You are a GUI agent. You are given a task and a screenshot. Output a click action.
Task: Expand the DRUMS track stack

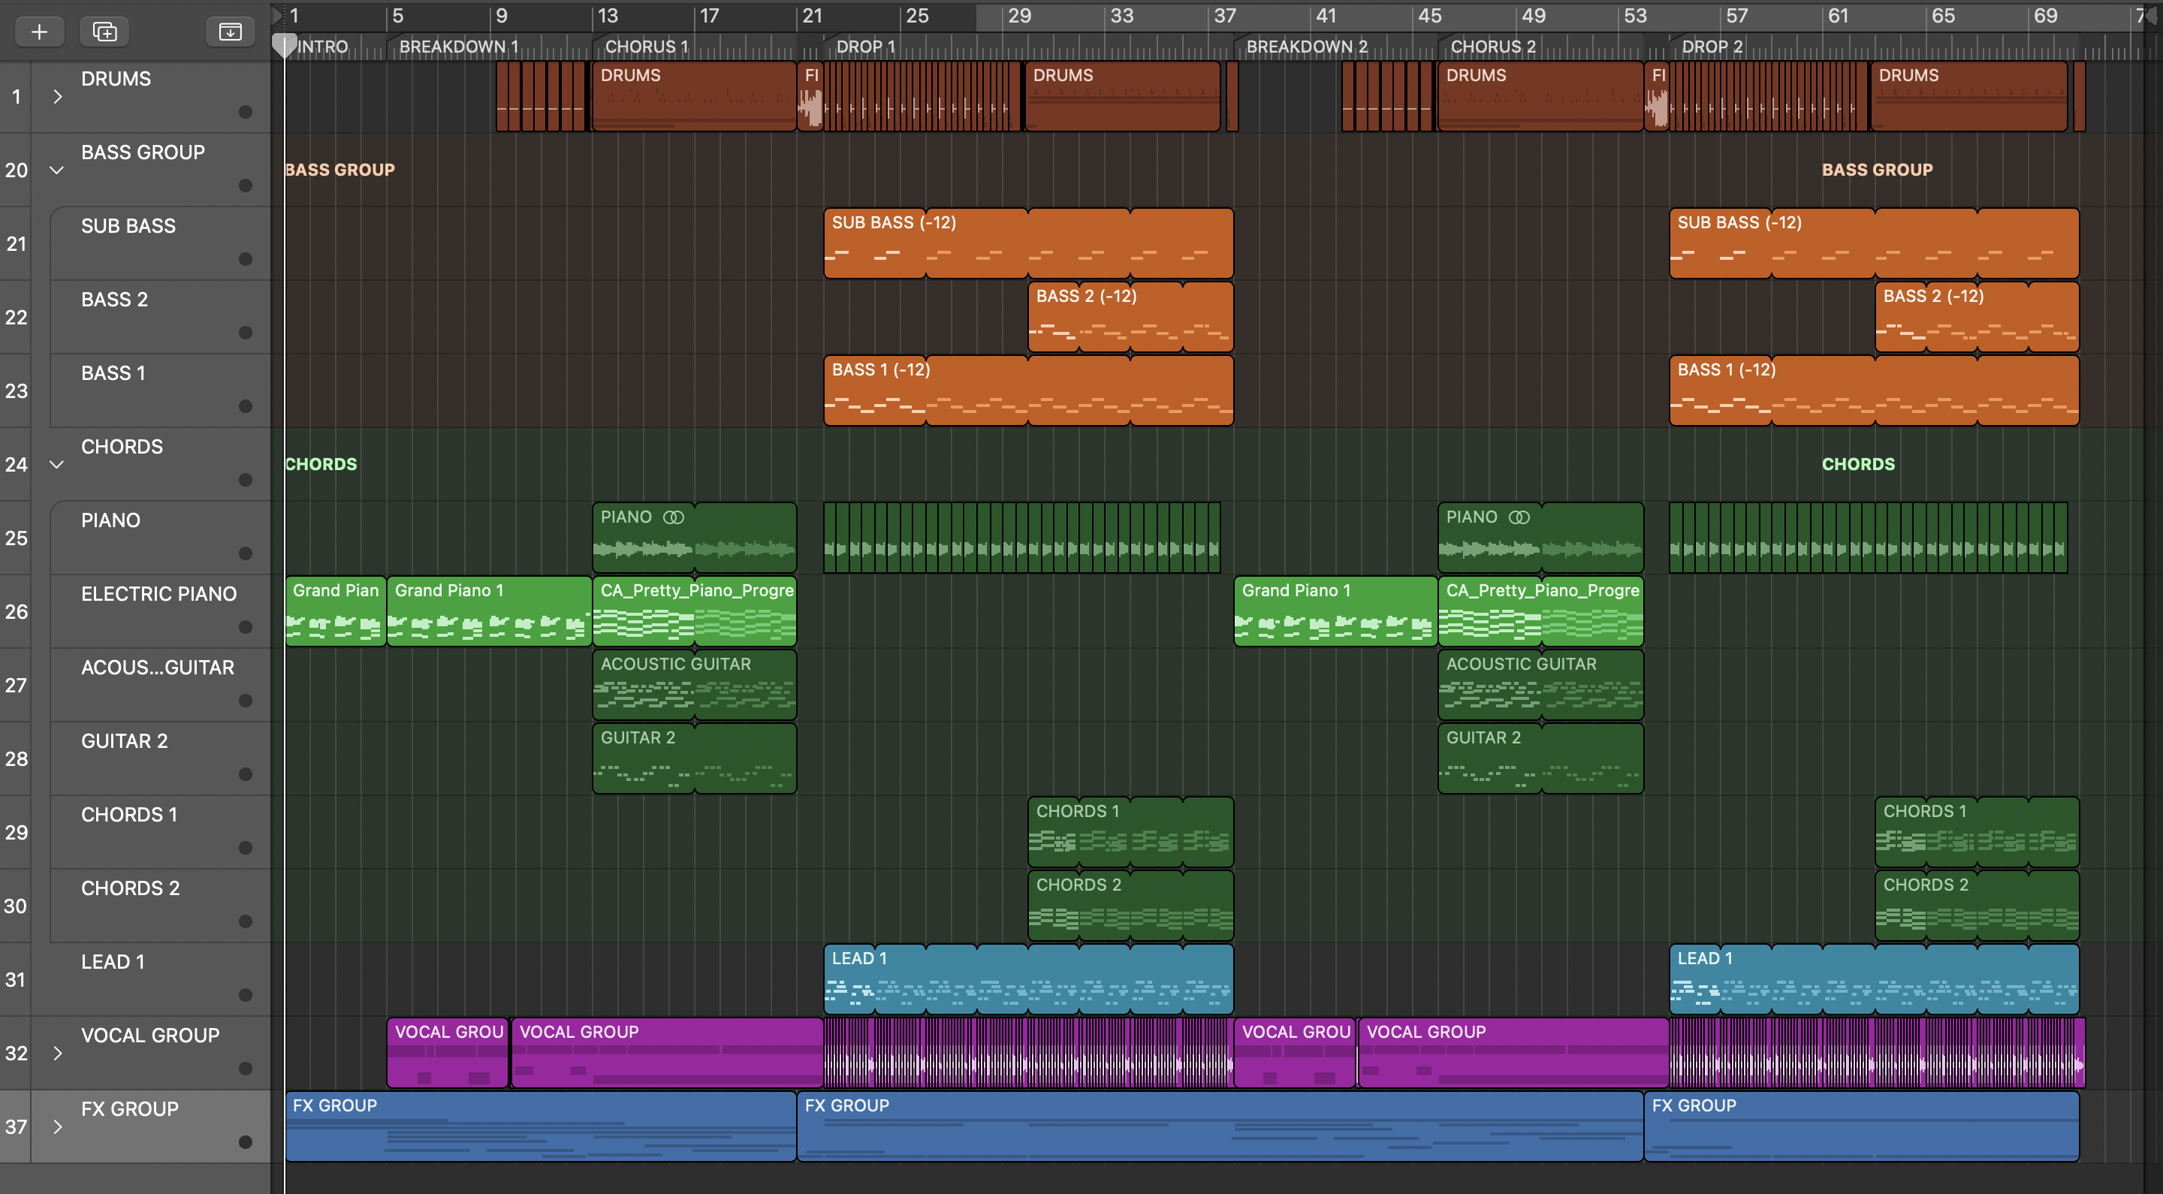pyautogui.click(x=57, y=97)
